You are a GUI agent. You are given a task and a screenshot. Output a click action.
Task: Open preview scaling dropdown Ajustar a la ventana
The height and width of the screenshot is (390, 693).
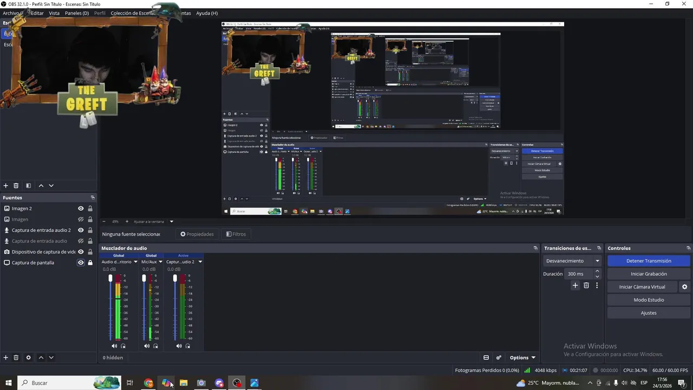pos(172,222)
